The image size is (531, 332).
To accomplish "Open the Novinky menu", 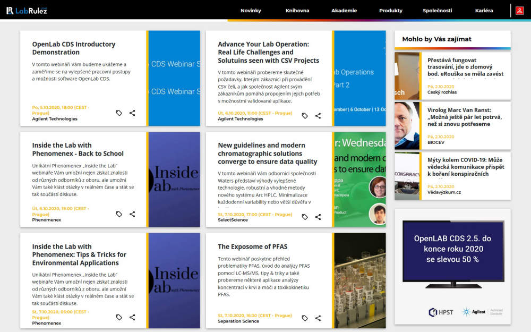I will click(251, 11).
